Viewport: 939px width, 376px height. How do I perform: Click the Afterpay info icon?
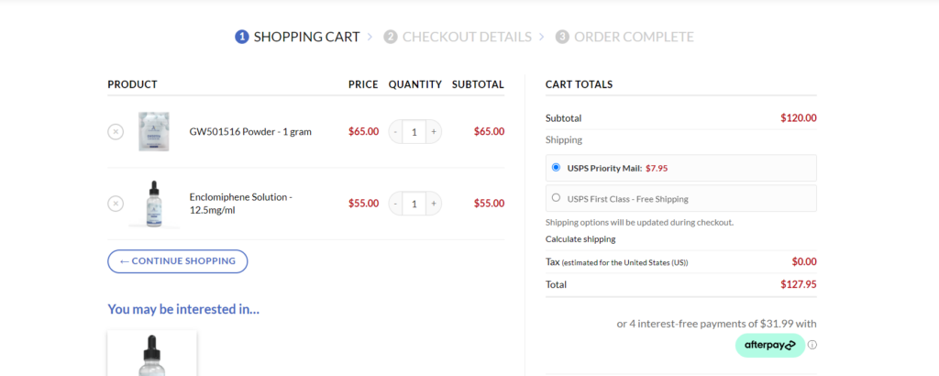coord(812,346)
